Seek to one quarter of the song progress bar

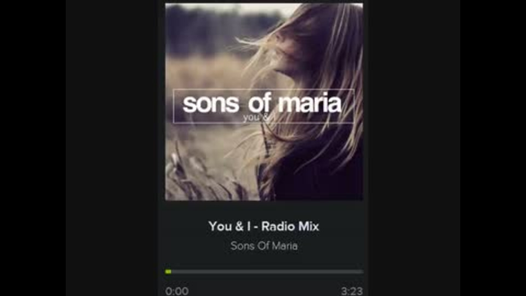tap(215, 271)
